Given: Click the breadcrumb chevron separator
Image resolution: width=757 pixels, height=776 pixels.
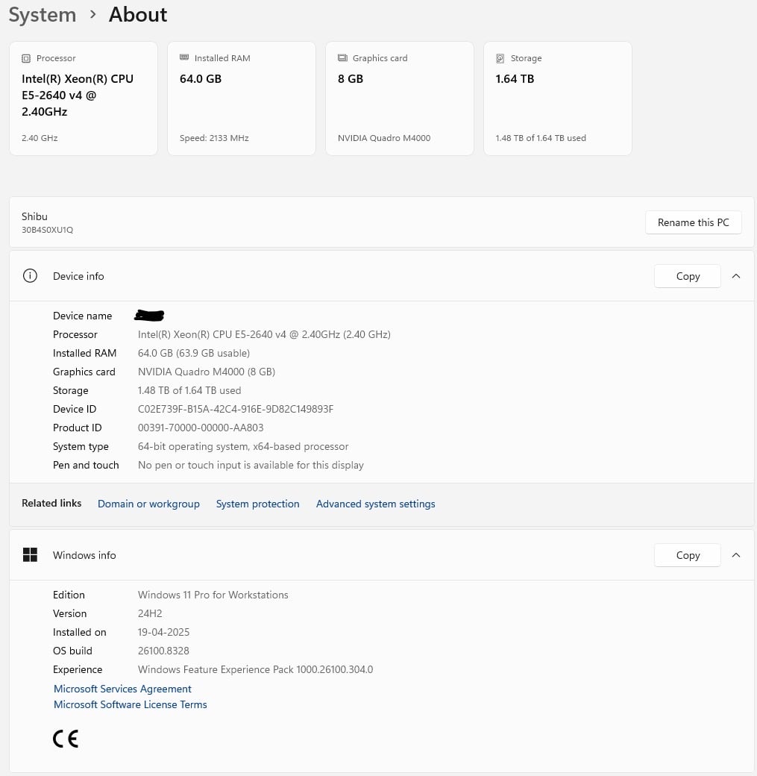Looking at the screenshot, I should [92, 15].
